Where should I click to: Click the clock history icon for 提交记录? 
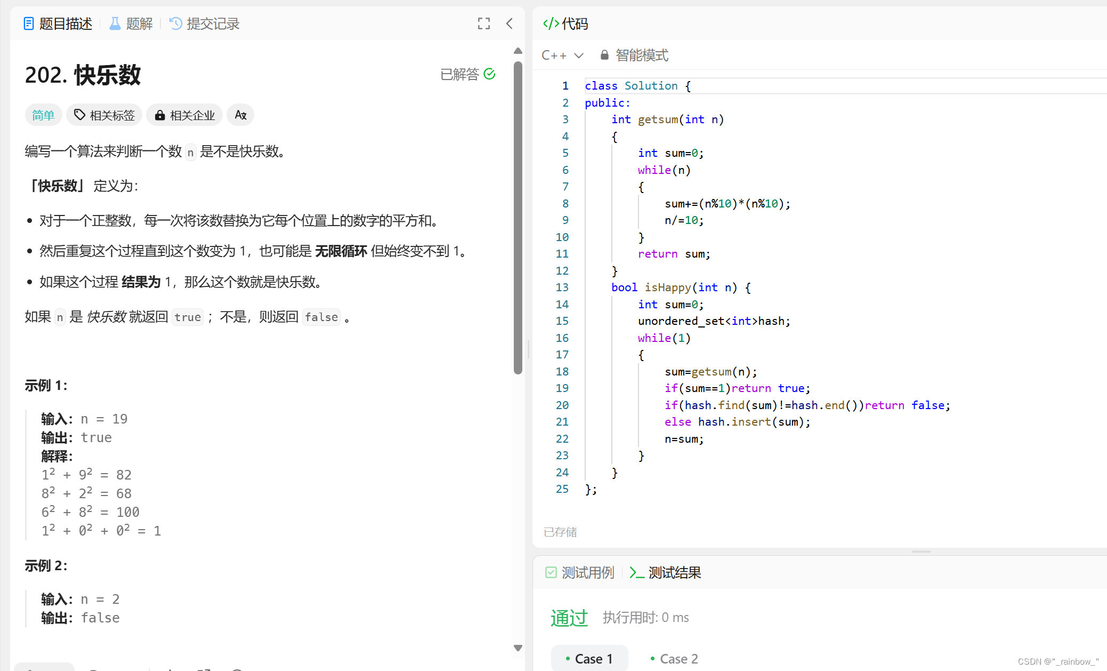176,23
